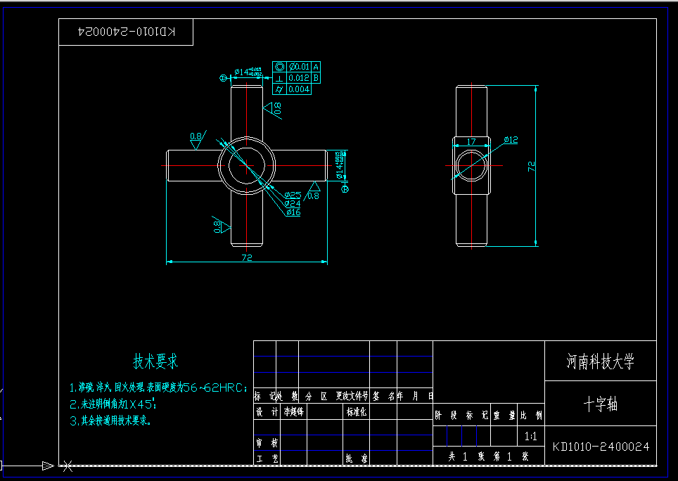Select the 设计 cell label
678x481 pixels.
click(x=267, y=412)
